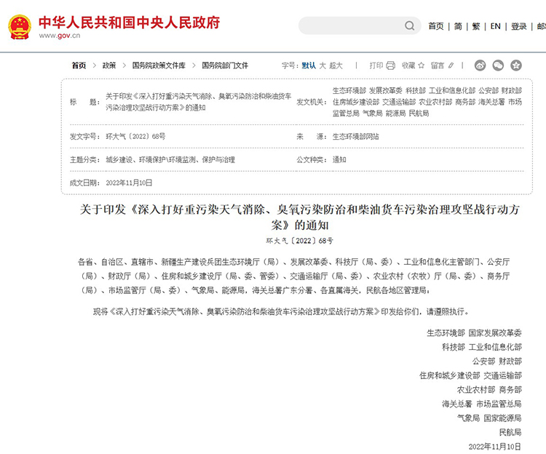546x454 pixels.
Task: Share via the WeChat icon
Action: click(498, 65)
